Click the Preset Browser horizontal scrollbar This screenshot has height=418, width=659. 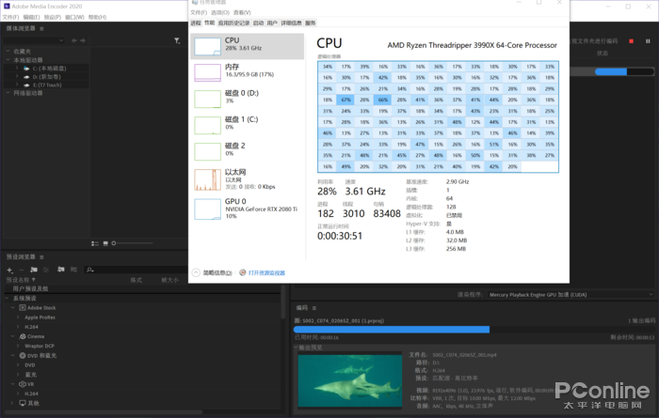(x=104, y=412)
